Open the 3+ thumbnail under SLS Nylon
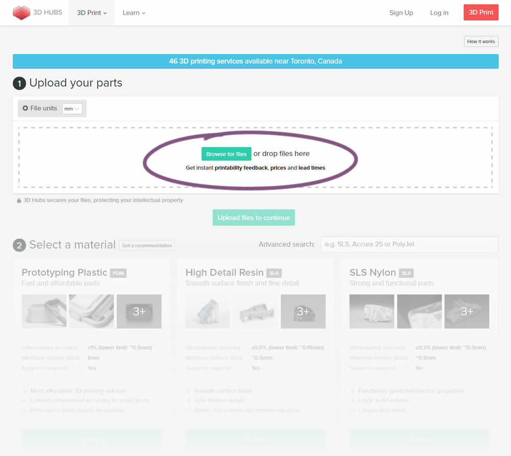The height and width of the screenshot is (456, 511). pyautogui.click(x=467, y=311)
